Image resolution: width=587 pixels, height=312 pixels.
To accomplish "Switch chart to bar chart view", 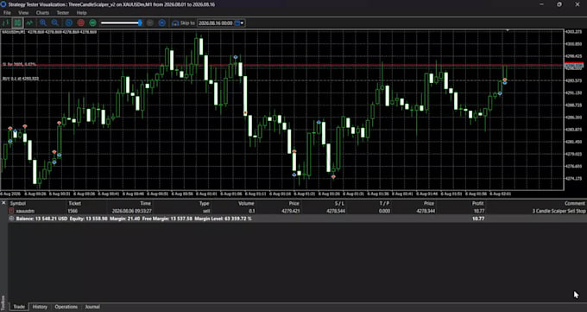I will pos(6,22).
